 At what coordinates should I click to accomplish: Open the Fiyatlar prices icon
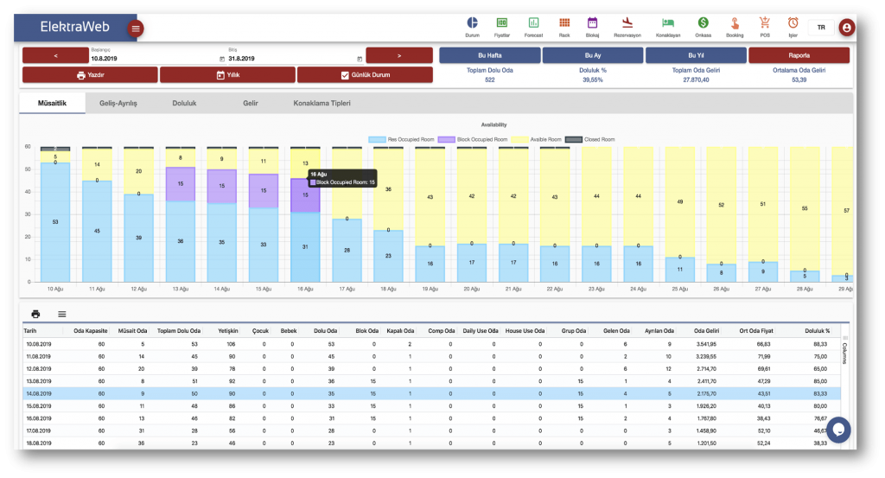(x=502, y=24)
